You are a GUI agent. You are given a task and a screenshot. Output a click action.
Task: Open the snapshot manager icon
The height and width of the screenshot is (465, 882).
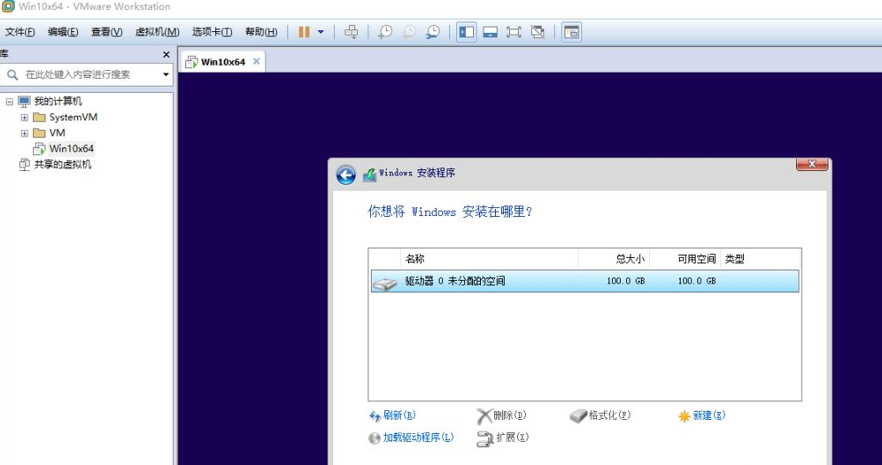tap(433, 32)
